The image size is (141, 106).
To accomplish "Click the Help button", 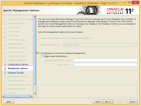I will click(9, 102).
